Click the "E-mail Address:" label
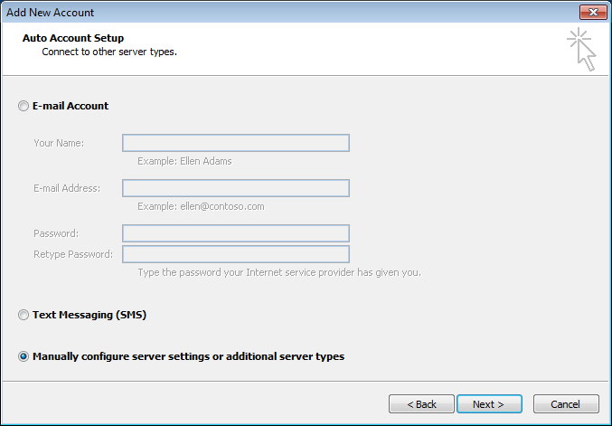The image size is (612, 426). point(67,188)
